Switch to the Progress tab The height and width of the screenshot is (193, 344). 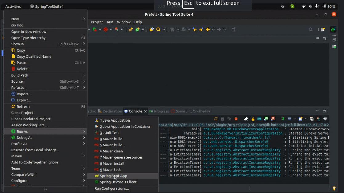(159, 111)
